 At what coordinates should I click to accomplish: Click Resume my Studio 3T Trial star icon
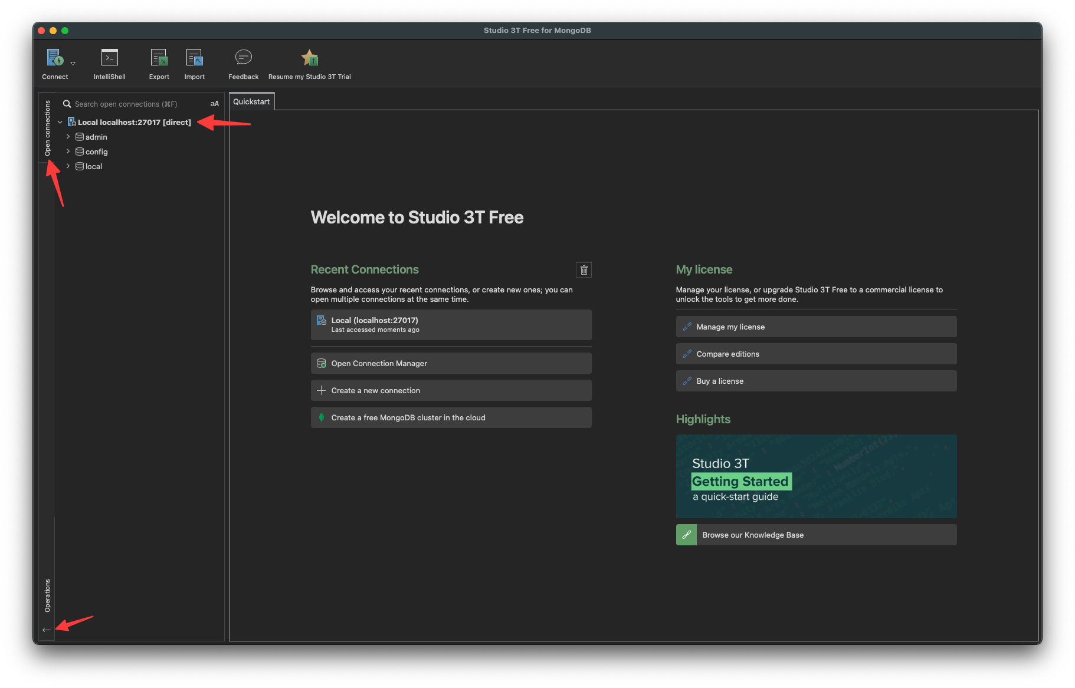click(x=310, y=57)
